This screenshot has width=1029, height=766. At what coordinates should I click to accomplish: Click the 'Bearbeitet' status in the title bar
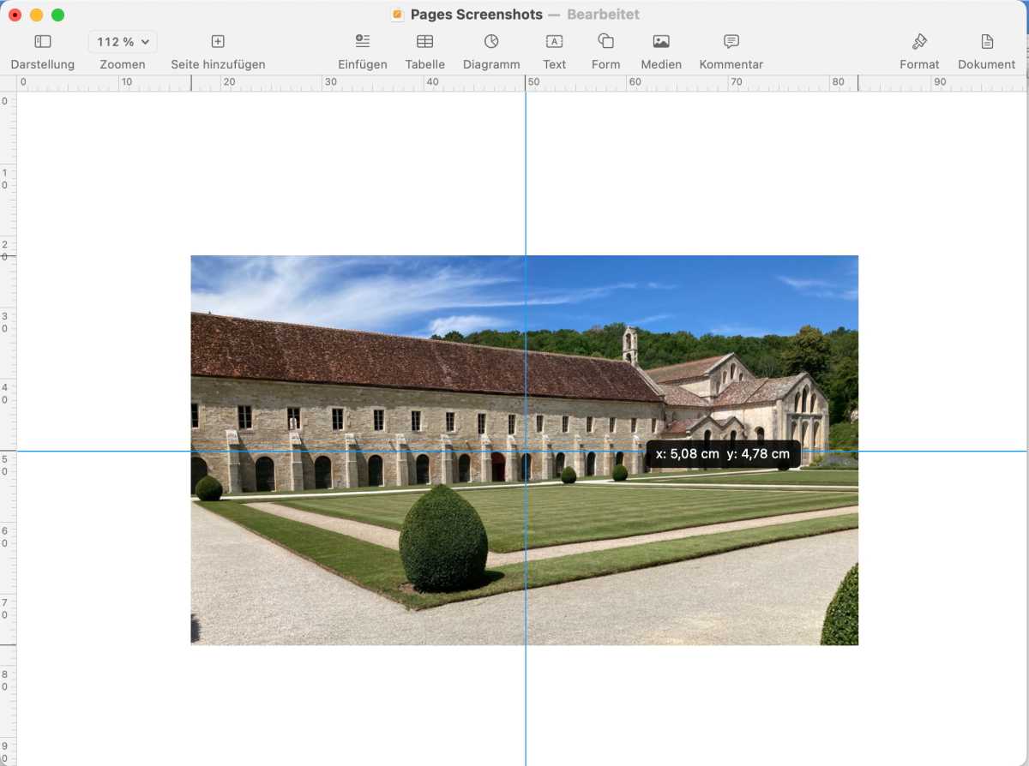pyautogui.click(x=603, y=15)
